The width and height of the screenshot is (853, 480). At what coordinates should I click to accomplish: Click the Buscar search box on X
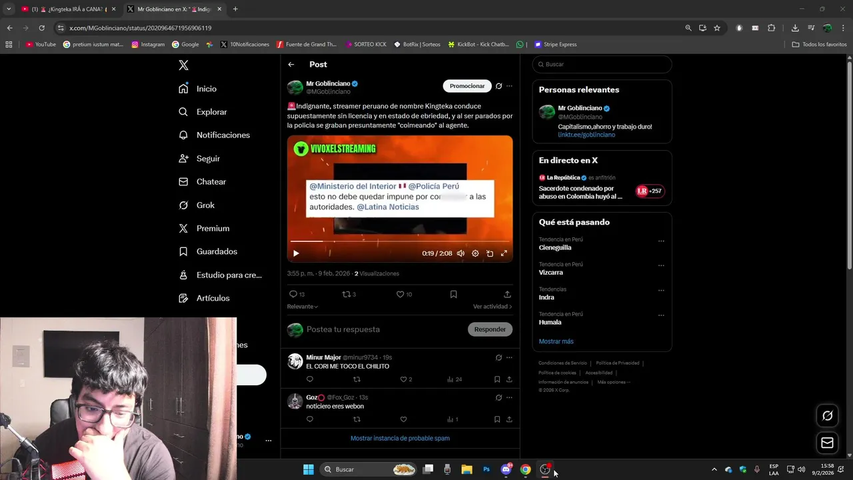(602, 65)
